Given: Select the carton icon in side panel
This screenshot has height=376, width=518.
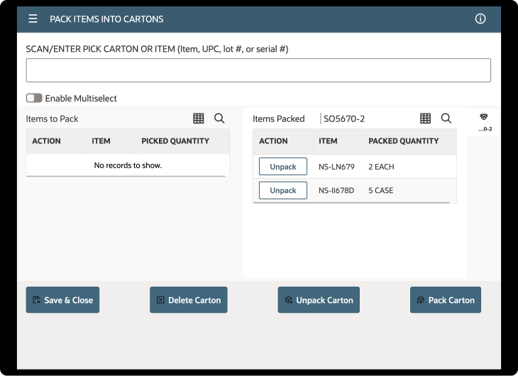Looking at the screenshot, I should coord(484,118).
